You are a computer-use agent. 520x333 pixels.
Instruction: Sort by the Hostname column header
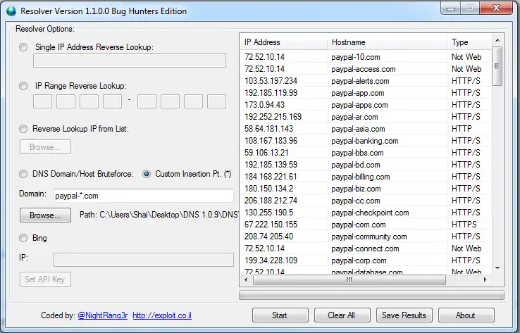tap(388, 42)
